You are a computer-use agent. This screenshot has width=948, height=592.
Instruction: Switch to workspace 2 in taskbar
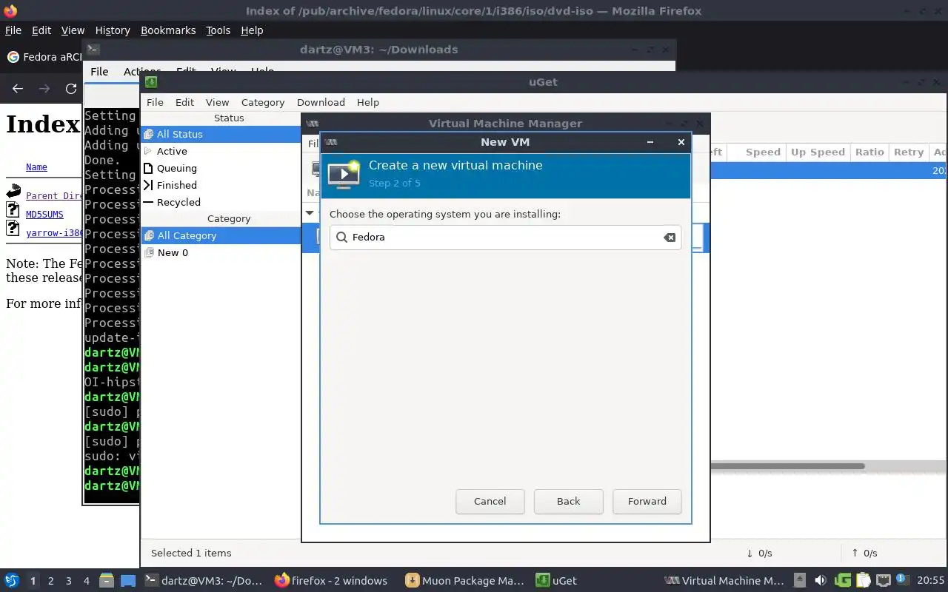pyautogui.click(x=51, y=581)
